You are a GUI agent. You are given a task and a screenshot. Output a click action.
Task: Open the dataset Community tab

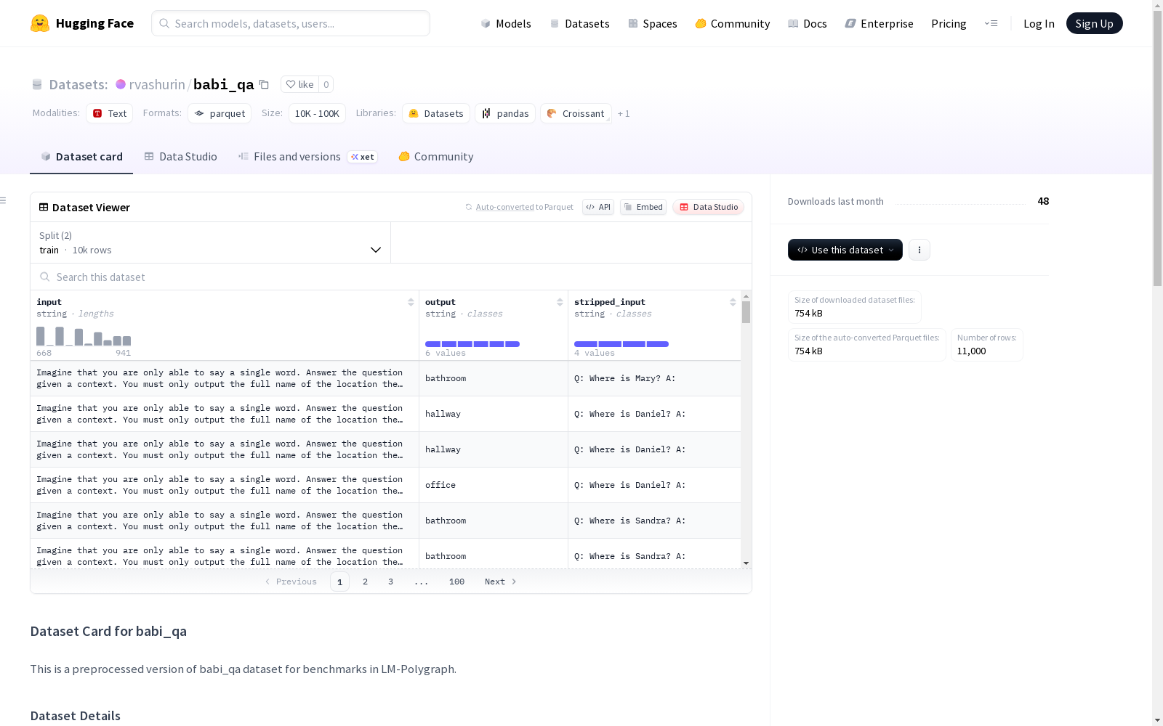[436, 157]
